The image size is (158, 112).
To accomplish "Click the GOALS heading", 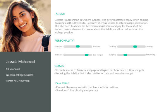I will (x=59, y=66).
